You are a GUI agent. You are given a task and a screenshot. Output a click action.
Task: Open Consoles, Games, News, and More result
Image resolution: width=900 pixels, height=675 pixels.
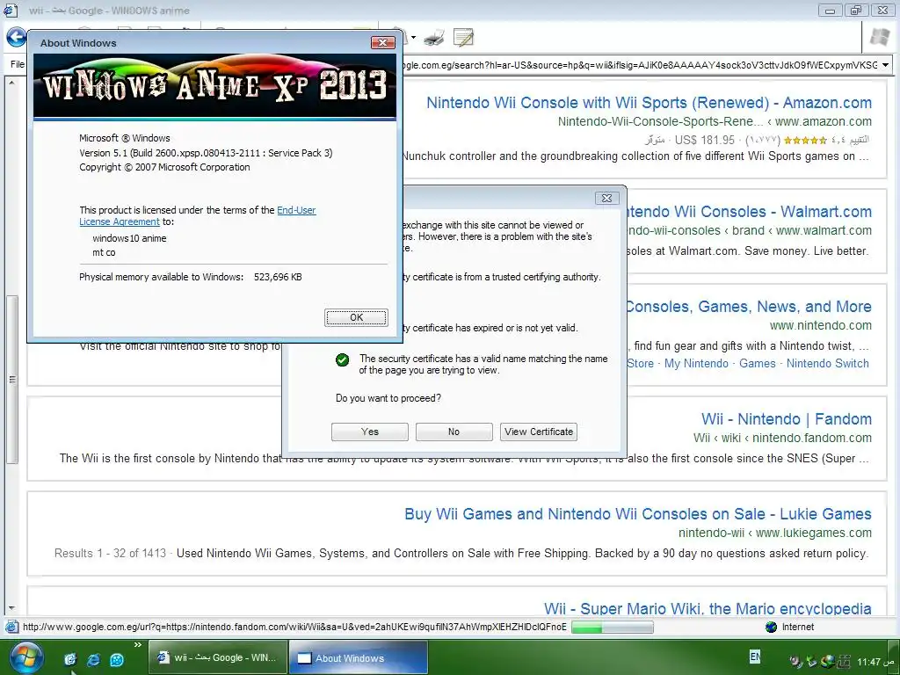pos(749,307)
